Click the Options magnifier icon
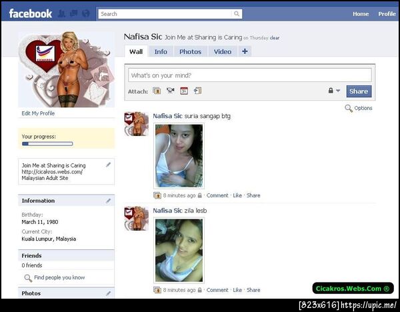The image size is (400, 312). pos(349,109)
